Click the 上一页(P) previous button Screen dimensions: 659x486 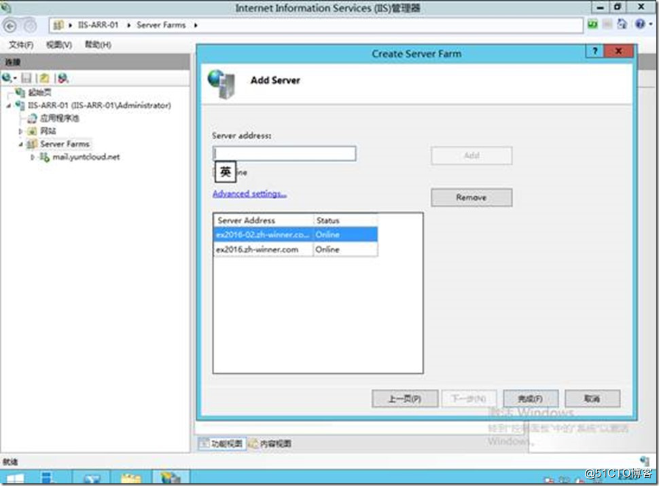405,398
